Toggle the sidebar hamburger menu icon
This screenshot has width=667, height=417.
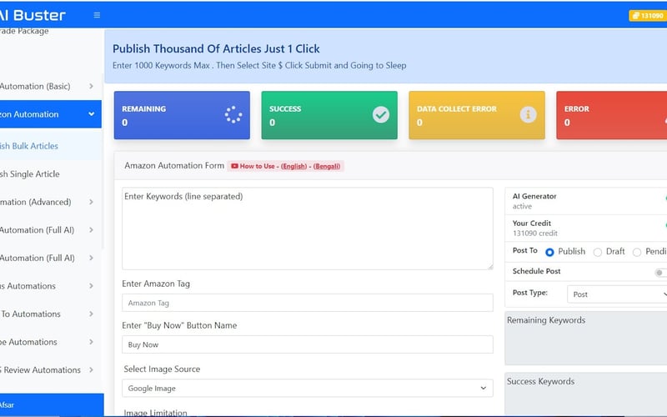[x=97, y=15]
